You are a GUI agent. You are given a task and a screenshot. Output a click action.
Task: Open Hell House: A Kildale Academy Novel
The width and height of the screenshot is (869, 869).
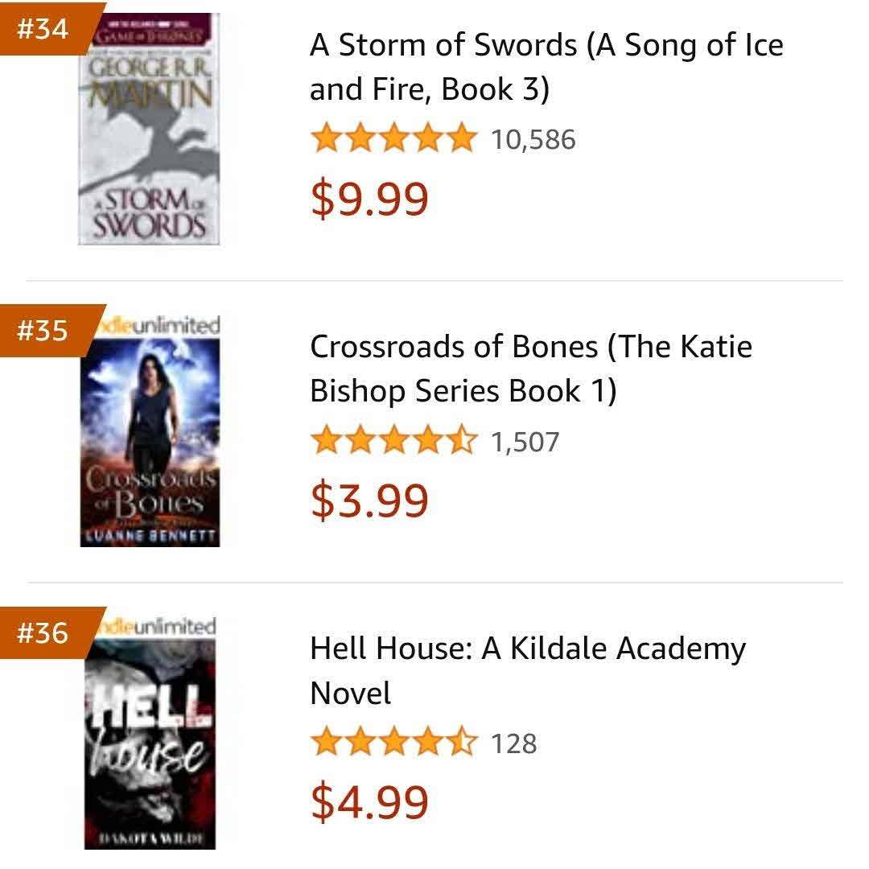tap(528, 670)
